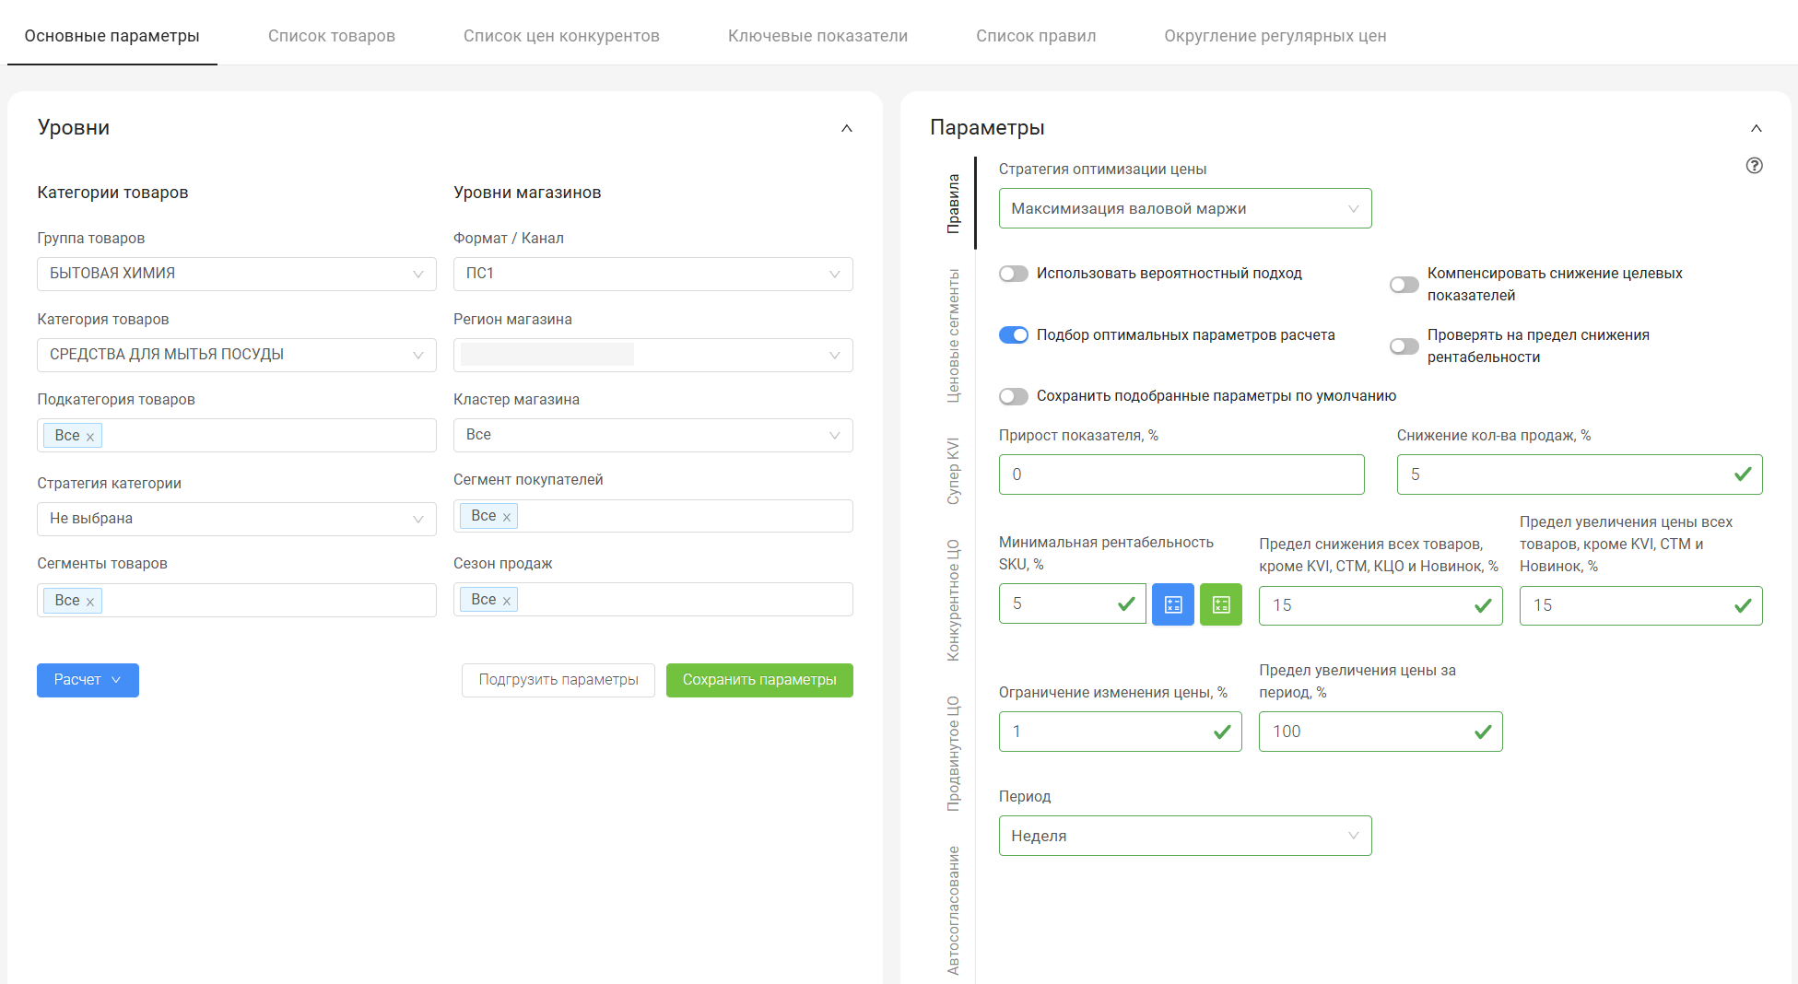
Task: Collapse the Параметры panel chevron
Action: click(x=1756, y=128)
